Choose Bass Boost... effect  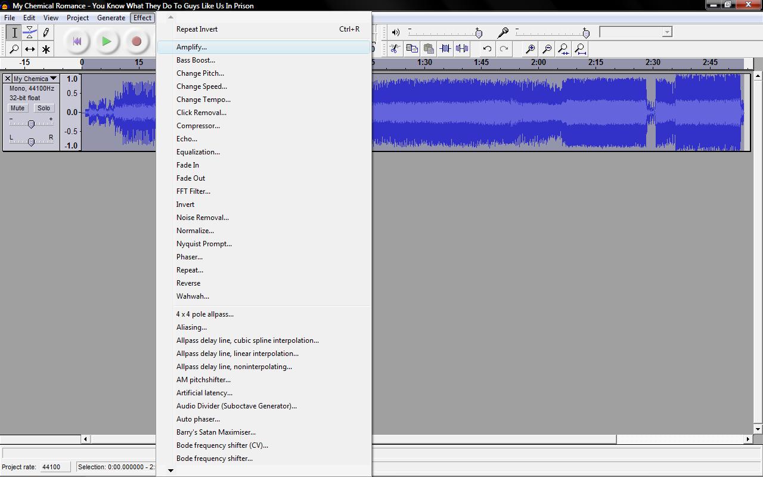(264, 60)
